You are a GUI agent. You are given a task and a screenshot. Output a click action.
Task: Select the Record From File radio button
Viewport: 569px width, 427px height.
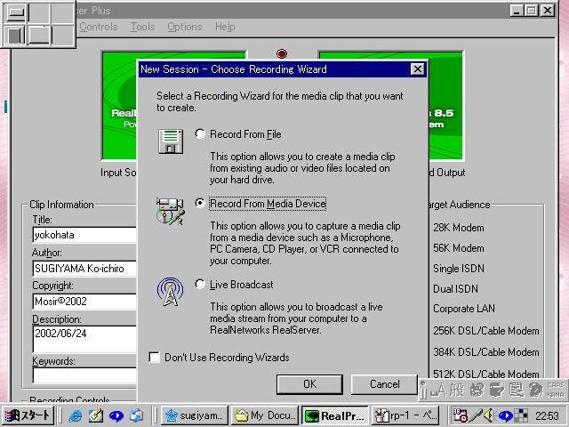(x=200, y=133)
